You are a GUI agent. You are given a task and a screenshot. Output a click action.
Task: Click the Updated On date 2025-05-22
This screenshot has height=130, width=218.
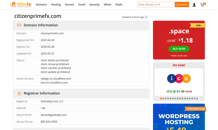(47, 53)
